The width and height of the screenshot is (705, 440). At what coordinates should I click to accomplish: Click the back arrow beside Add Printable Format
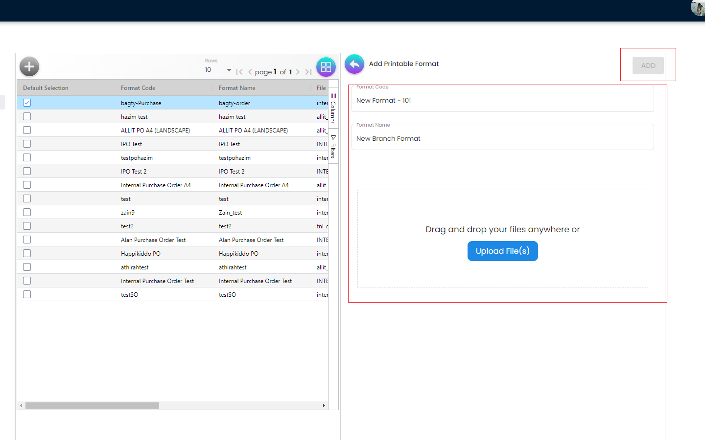pyautogui.click(x=354, y=64)
